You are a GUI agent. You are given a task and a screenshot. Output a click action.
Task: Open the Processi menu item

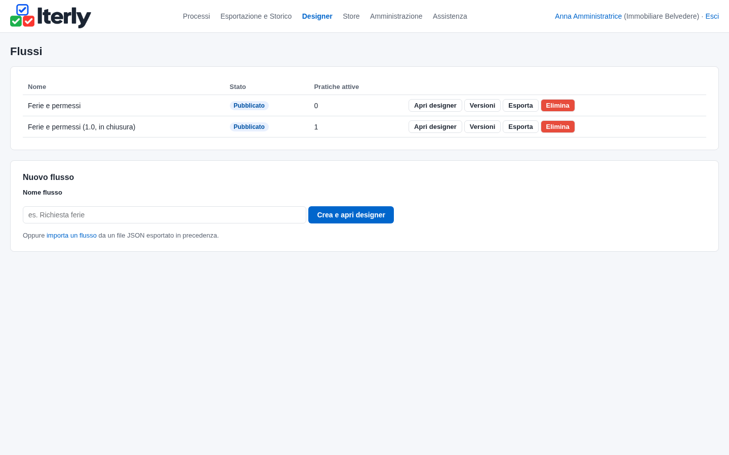[x=196, y=16]
